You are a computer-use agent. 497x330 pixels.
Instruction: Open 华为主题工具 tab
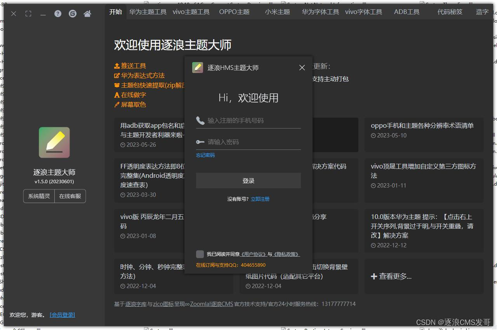[148, 12]
